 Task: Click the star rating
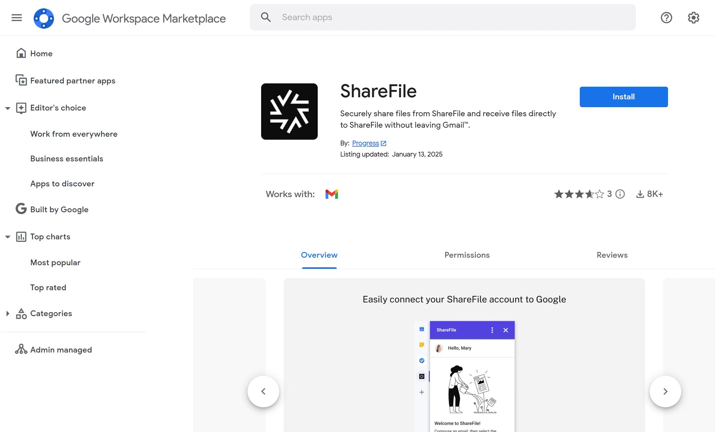[x=579, y=194]
